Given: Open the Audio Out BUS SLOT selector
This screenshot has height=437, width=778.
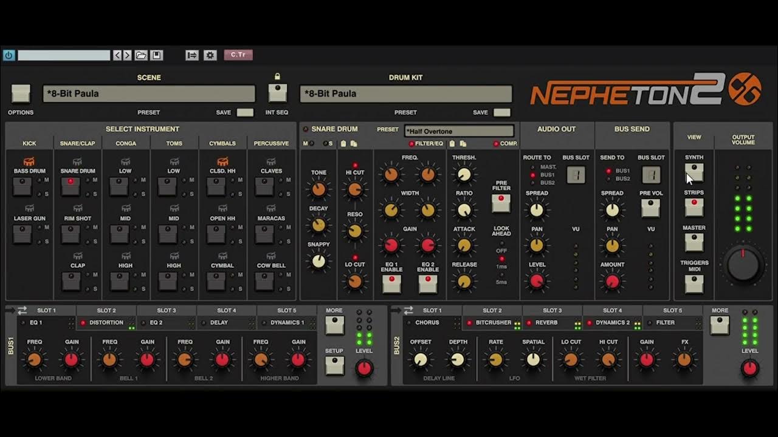Looking at the screenshot, I should (576, 175).
